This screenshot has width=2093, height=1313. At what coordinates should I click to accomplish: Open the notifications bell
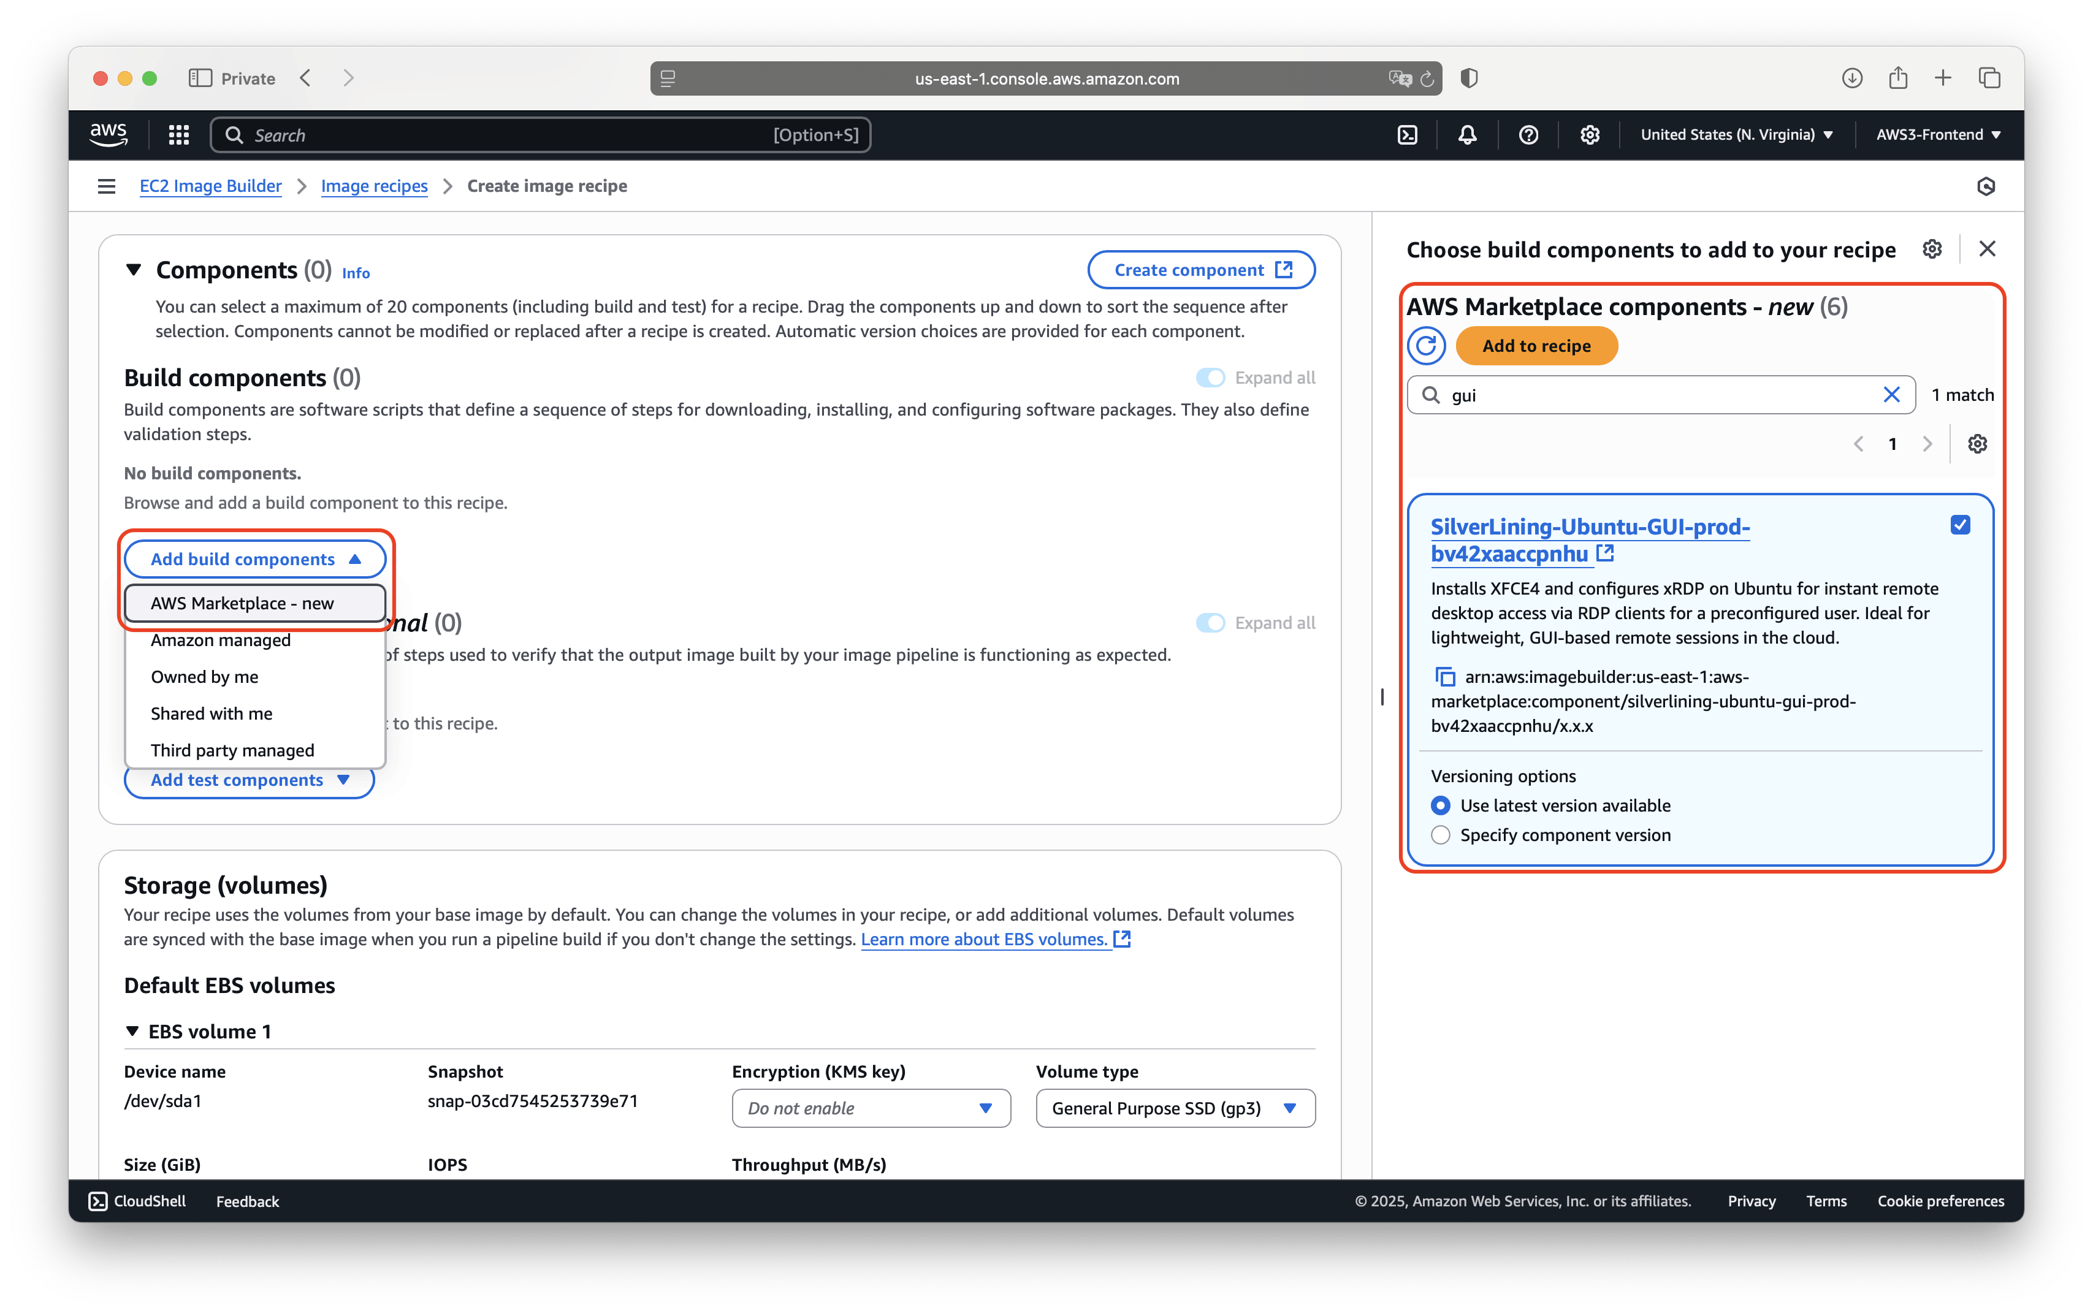[x=1467, y=135]
